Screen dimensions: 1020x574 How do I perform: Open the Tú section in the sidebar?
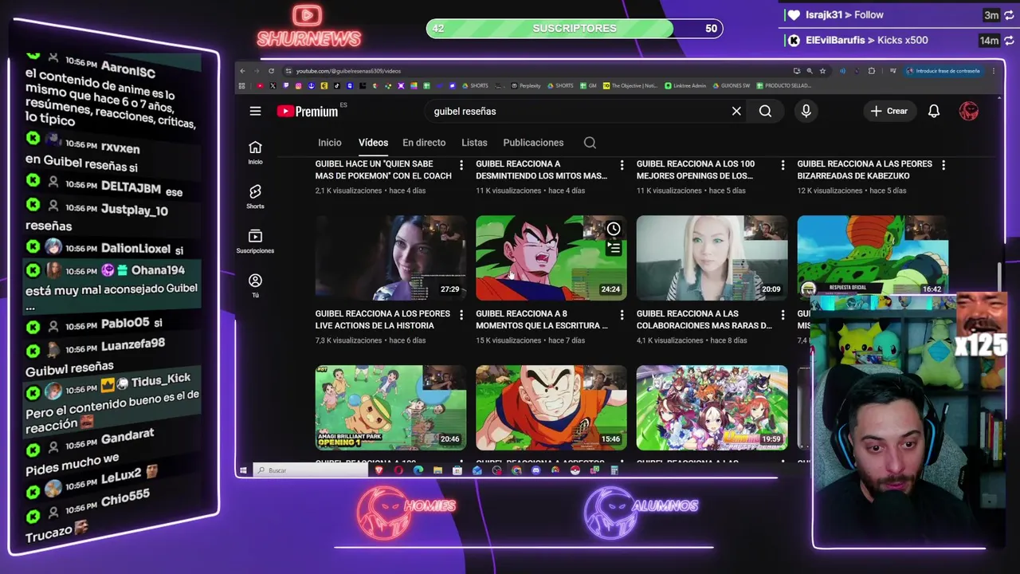pyautogui.click(x=255, y=285)
